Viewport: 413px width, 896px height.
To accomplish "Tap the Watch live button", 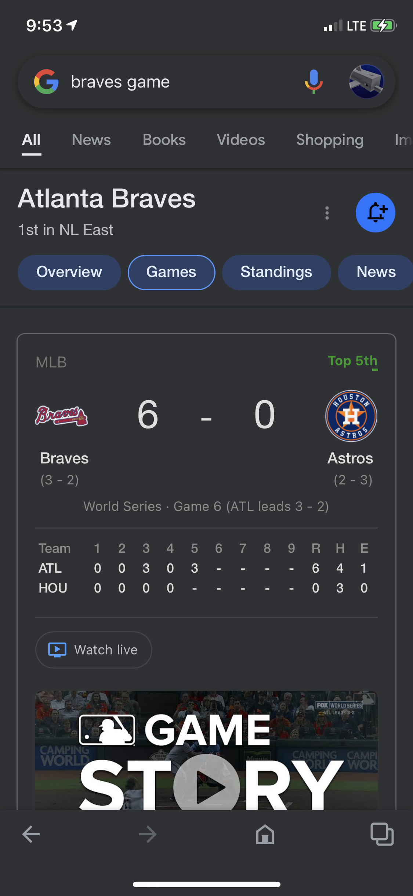I will click(94, 650).
